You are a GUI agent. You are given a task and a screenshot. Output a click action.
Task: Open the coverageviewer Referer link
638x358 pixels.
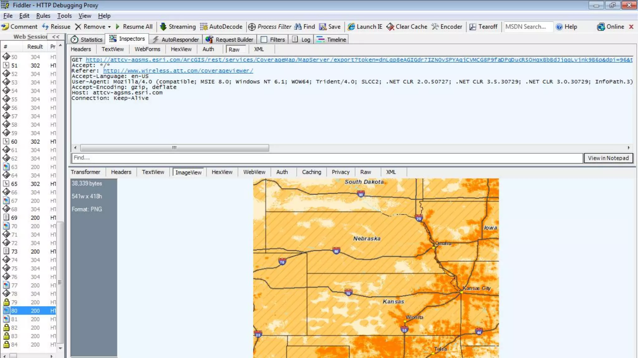tap(178, 71)
